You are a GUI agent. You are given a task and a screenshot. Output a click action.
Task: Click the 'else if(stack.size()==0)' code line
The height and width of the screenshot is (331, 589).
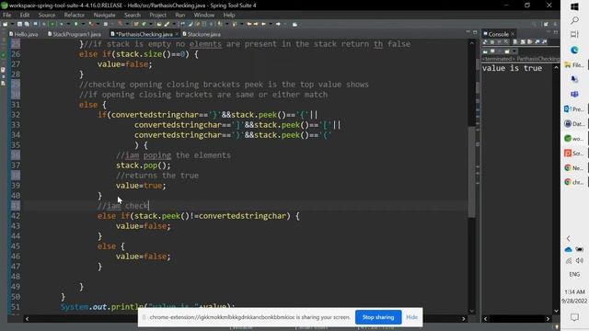(139, 54)
